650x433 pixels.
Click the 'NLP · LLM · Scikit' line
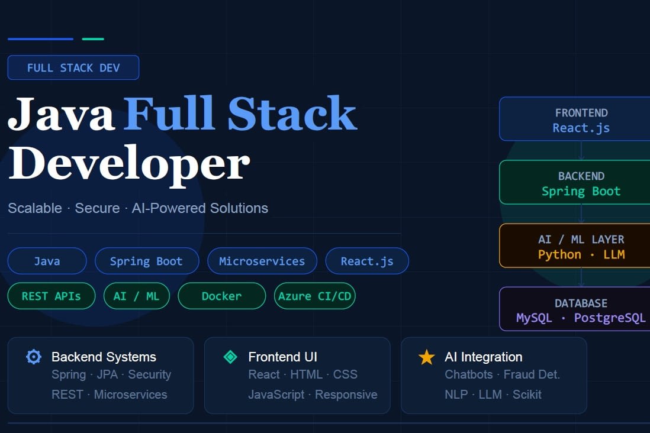pos(493,395)
